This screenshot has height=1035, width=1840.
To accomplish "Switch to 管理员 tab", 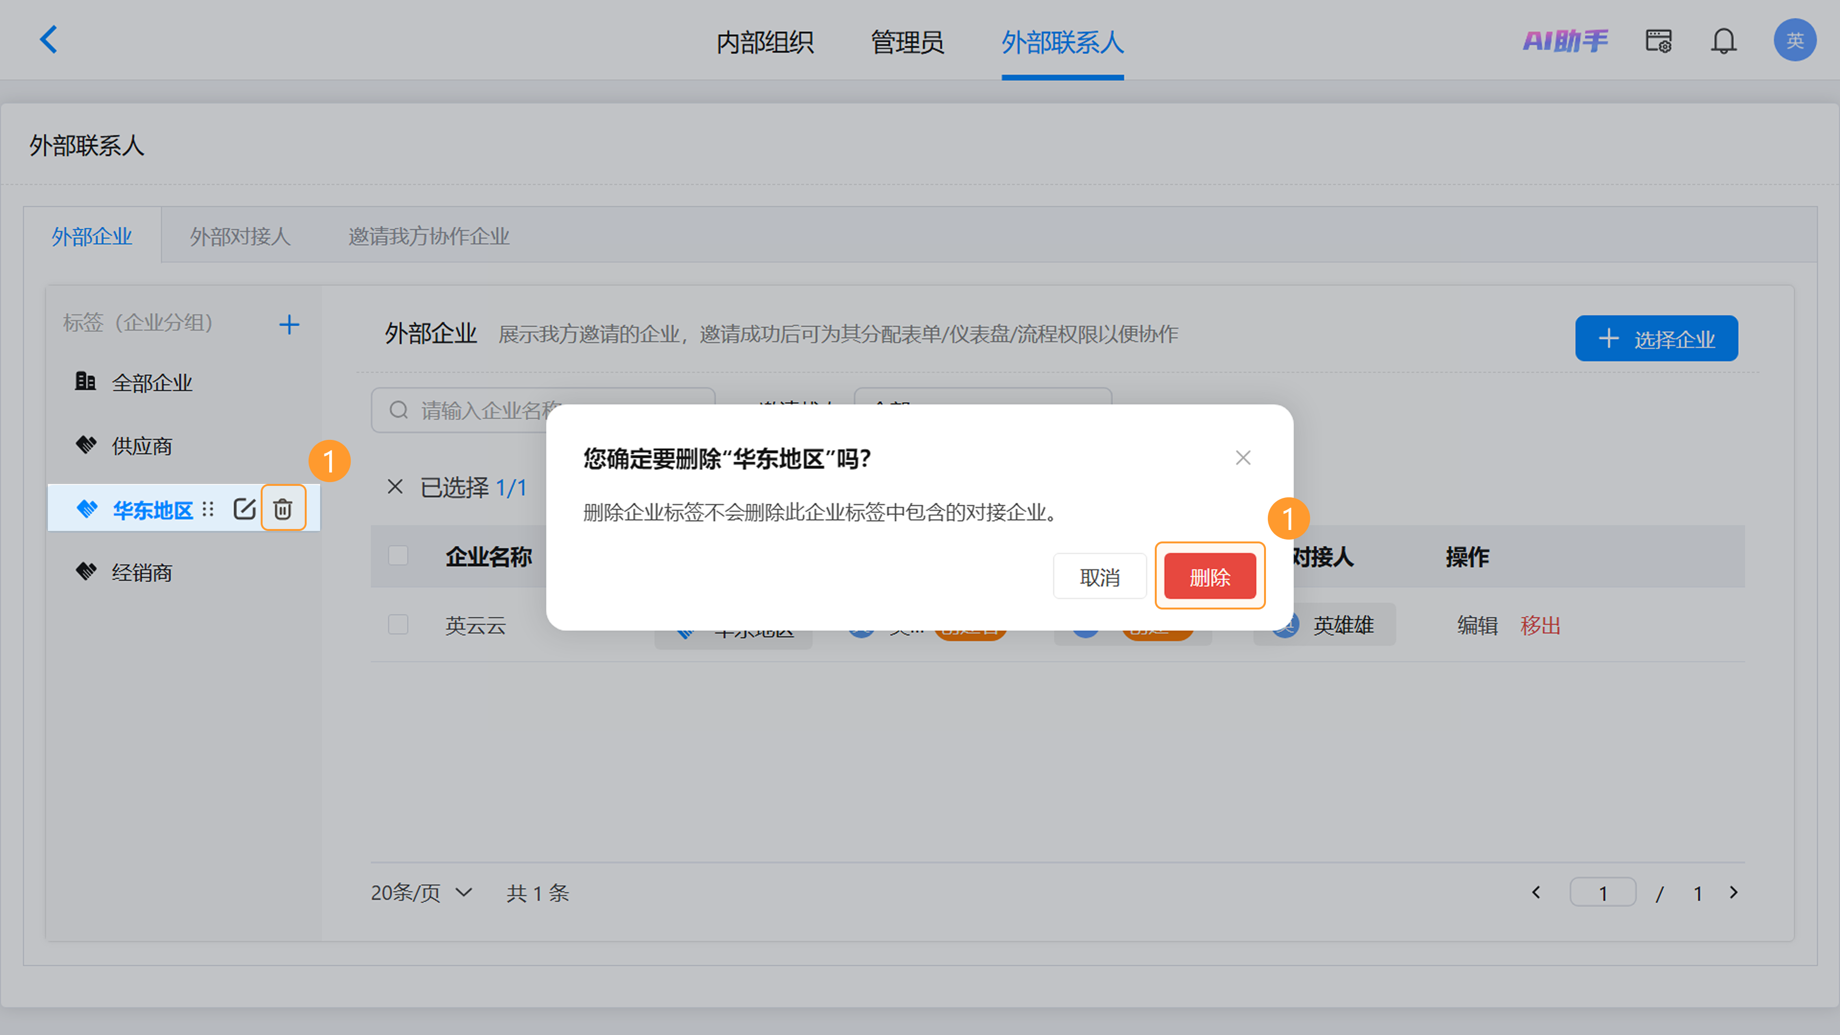I will (907, 43).
